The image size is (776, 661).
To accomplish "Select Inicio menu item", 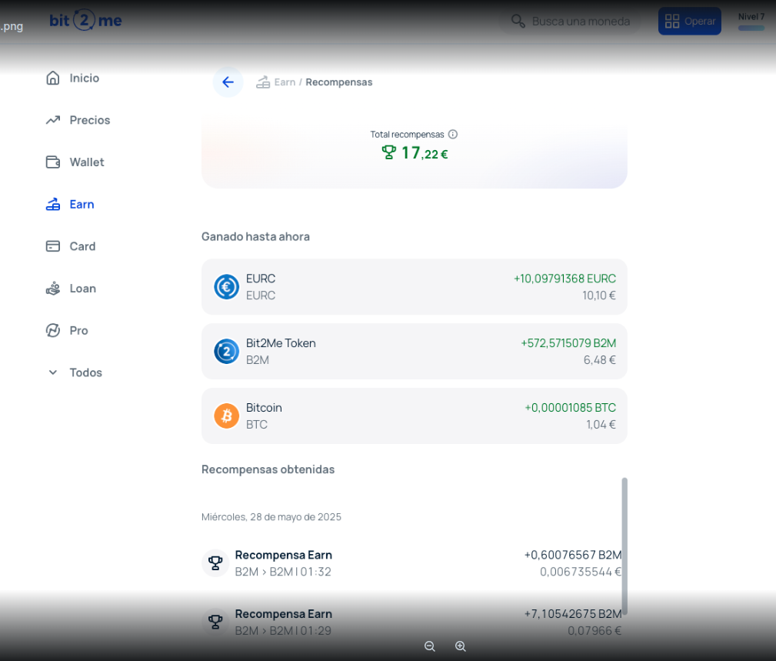I will 85,78.
